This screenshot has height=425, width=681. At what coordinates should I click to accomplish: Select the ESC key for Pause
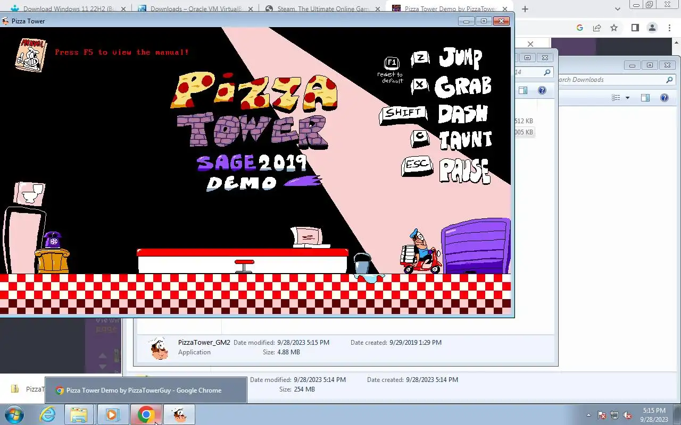[417, 166]
